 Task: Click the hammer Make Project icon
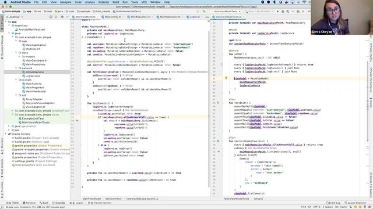(204, 12)
